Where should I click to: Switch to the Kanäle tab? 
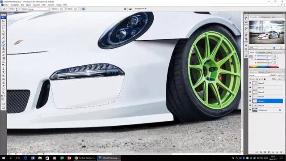[x=261, y=72]
